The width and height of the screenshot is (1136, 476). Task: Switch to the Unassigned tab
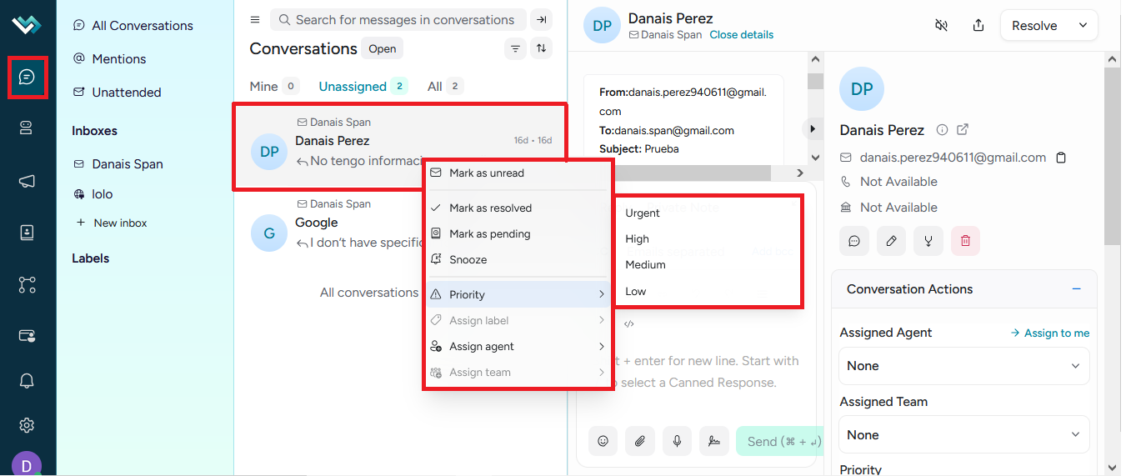(363, 87)
